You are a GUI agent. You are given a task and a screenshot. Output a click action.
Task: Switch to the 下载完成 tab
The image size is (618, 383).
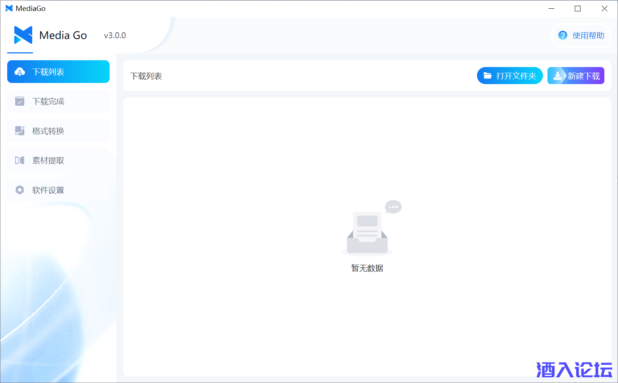[x=58, y=101]
